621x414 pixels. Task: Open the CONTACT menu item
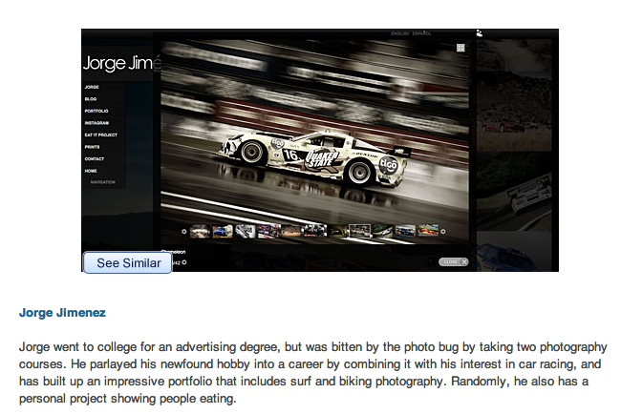coord(95,158)
